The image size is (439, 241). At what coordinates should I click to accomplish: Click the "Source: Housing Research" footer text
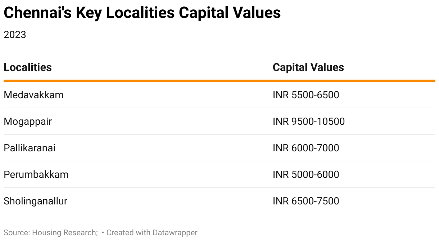(x=50, y=233)
